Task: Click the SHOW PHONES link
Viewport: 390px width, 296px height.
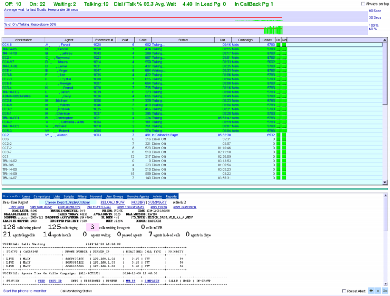Action: click(159, 207)
